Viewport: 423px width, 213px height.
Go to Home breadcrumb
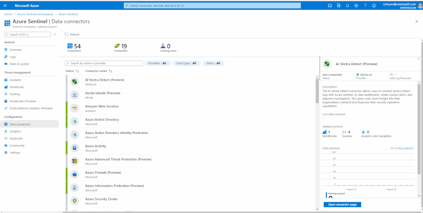point(8,14)
